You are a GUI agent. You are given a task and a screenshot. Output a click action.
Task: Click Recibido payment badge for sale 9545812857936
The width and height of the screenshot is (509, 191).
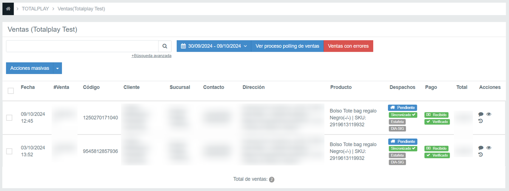436,148
